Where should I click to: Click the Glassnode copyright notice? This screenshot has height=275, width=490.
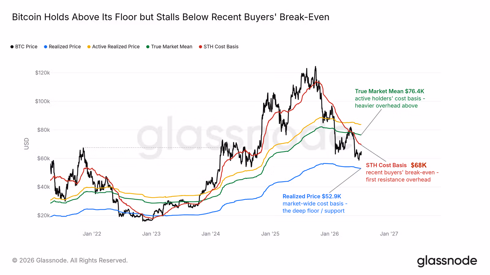pyautogui.click(x=70, y=260)
